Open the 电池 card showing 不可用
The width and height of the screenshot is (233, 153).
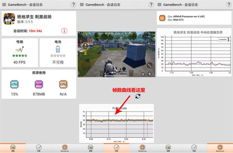[x=58, y=53]
